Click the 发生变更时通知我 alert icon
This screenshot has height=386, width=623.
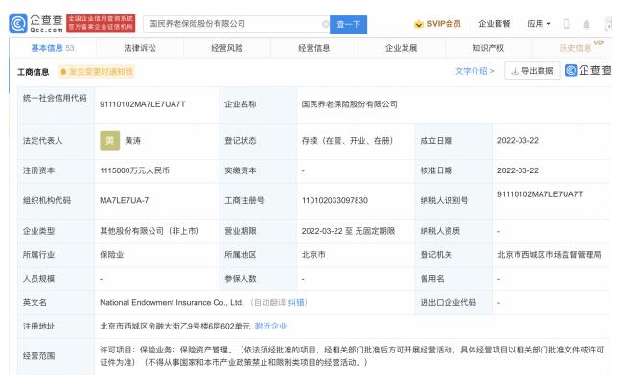64,72
